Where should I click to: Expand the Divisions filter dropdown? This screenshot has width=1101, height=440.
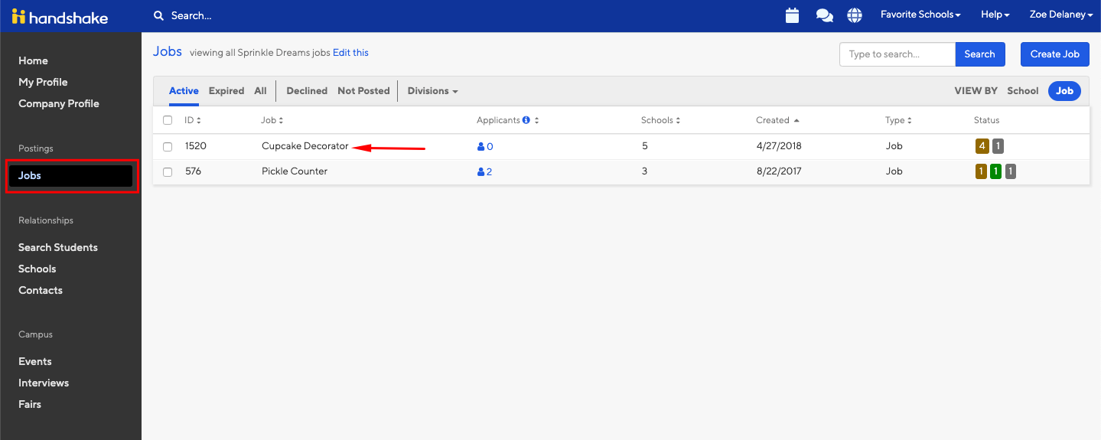(433, 90)
